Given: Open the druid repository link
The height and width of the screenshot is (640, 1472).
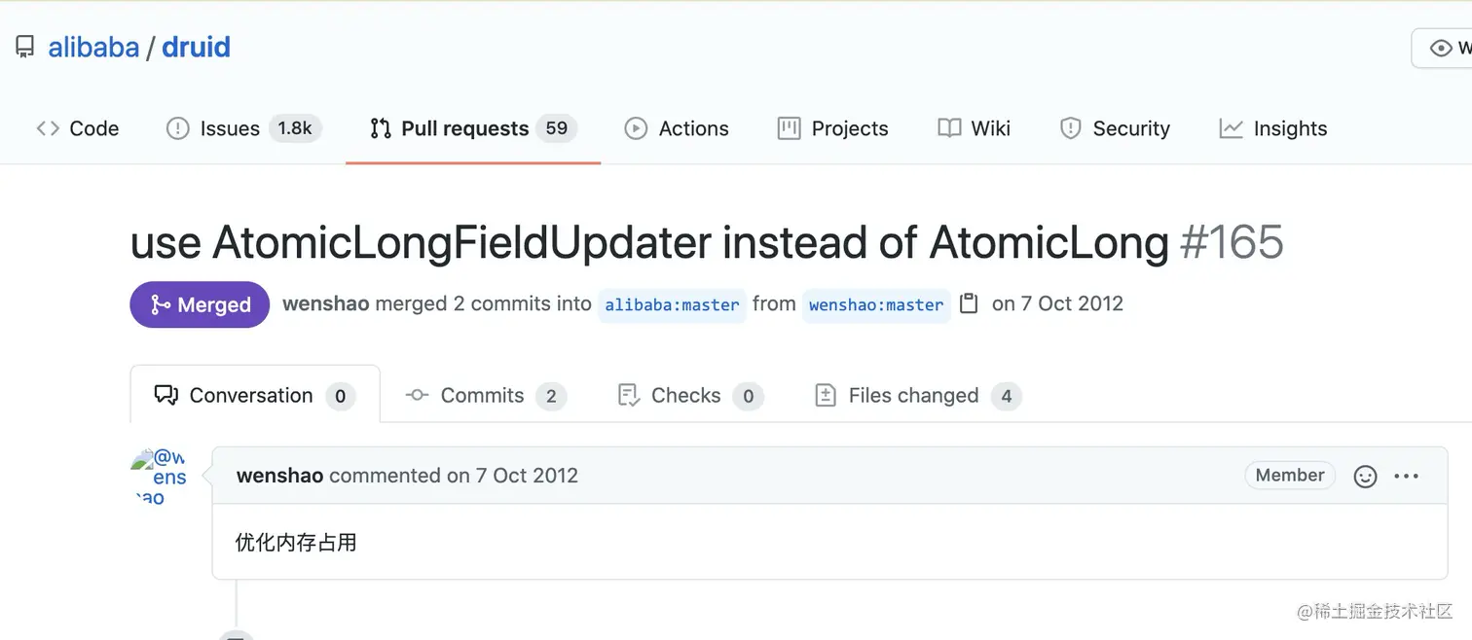Looking at the screenshot, I should pyautogui.click(x=196, y=48).
